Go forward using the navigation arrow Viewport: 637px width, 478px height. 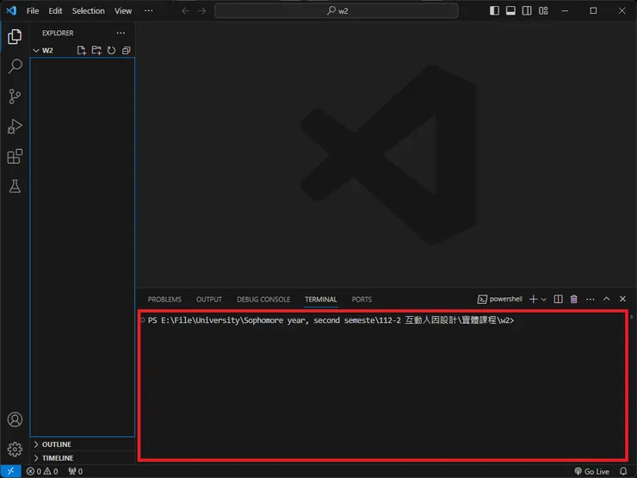click(x=202, y=11)
